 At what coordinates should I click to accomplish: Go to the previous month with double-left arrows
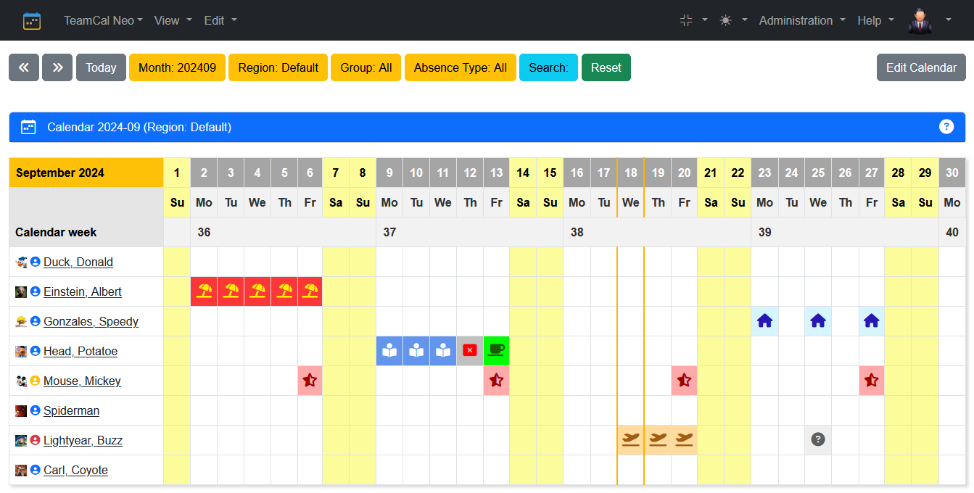tap(24, 67)
